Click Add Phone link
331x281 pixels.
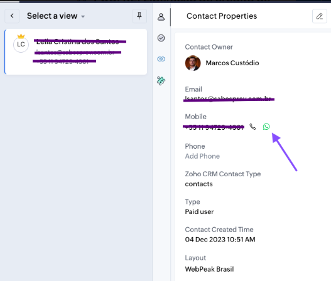click(x=202, y=156)
